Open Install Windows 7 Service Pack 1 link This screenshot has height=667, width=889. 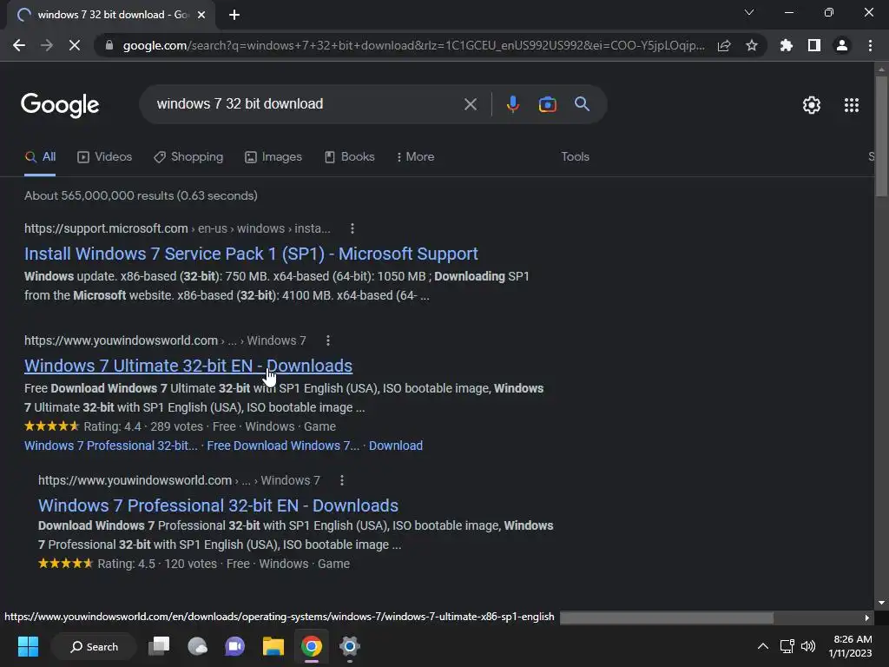click(x=251, y=254)
